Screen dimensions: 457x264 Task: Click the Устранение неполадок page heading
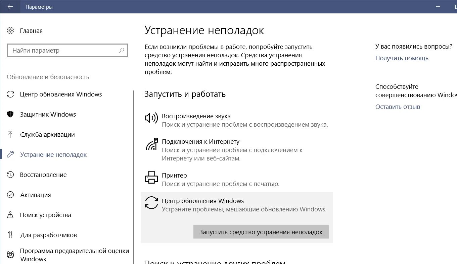pyautogui.click(x=204, y=30)
